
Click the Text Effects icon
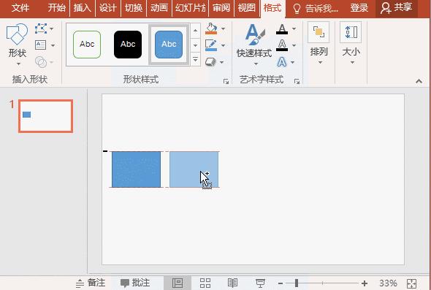pyautogui.click(x=282, y=62)
